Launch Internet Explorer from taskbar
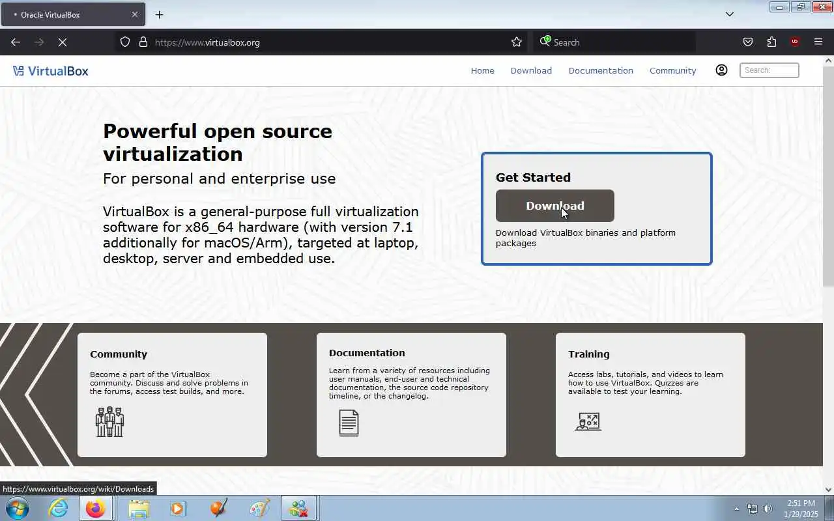 click(x=59, y=508)
